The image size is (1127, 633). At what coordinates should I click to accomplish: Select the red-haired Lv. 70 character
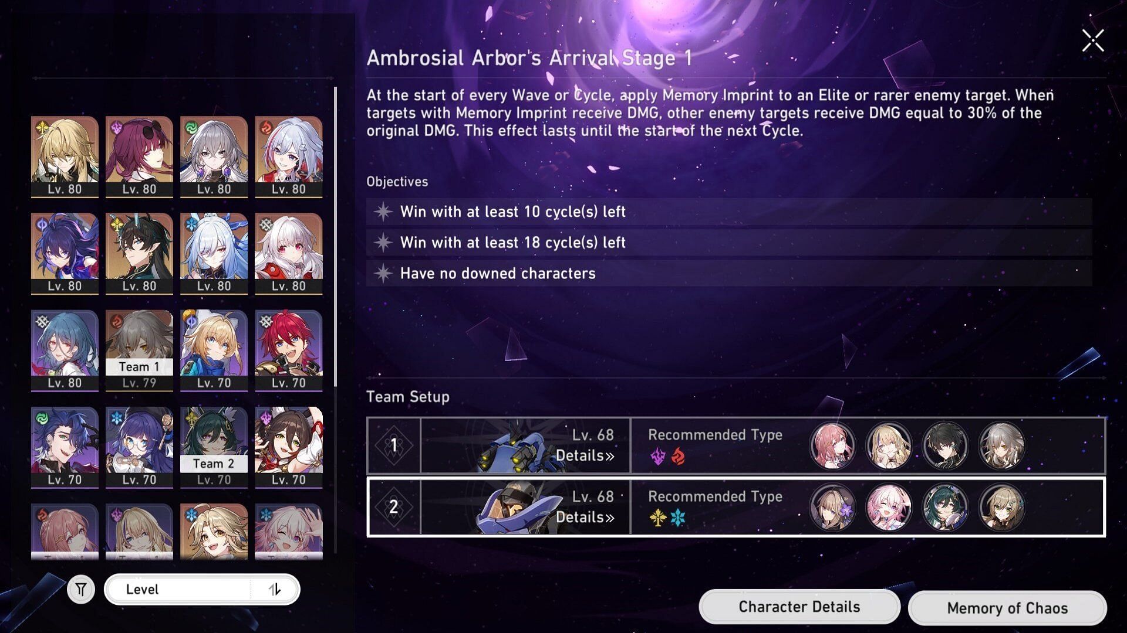coord(288,350)
